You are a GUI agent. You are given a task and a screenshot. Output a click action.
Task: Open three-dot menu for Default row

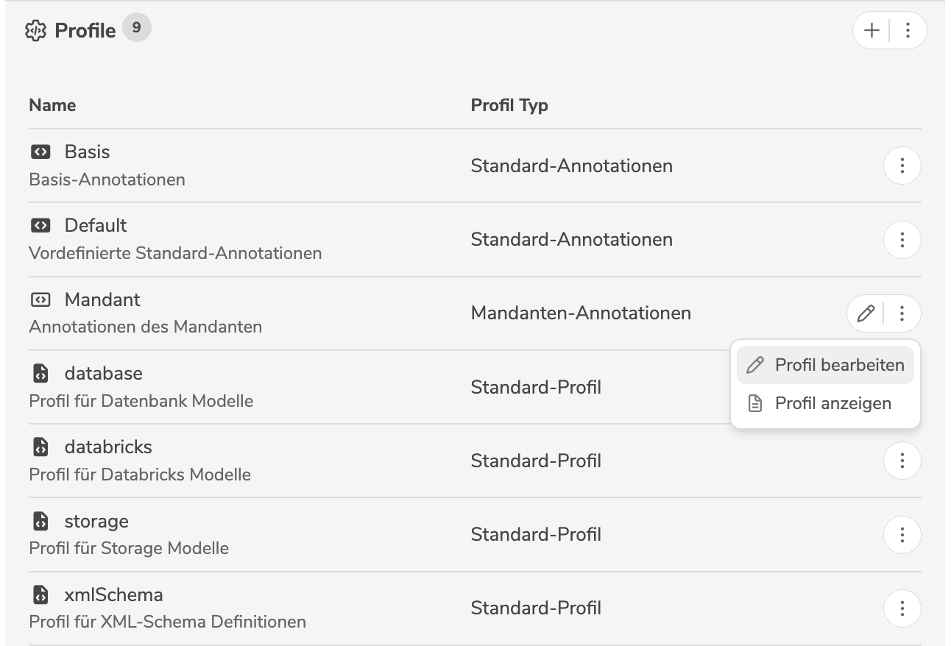click(902, 240)
